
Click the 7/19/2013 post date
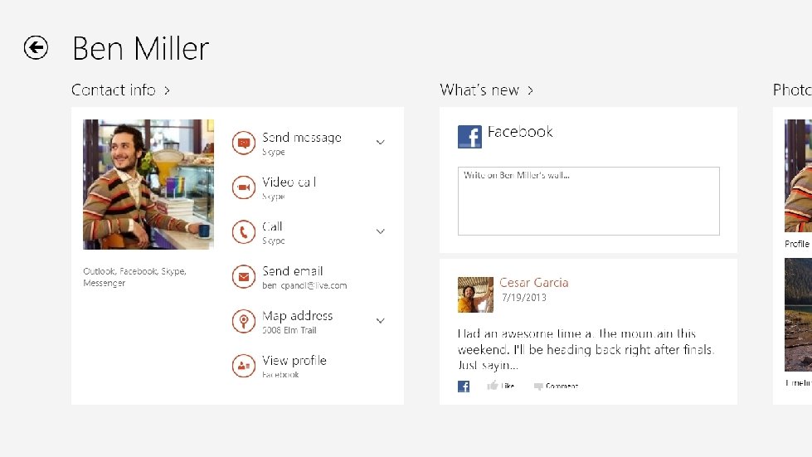[x=524, y=298]
